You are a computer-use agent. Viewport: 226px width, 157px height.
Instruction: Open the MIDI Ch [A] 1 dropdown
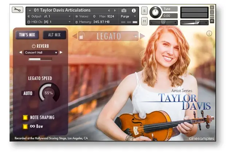point(49,22)
